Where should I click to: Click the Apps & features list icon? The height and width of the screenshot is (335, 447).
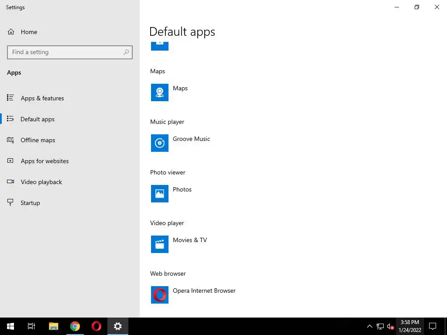[x=10, y=98]
